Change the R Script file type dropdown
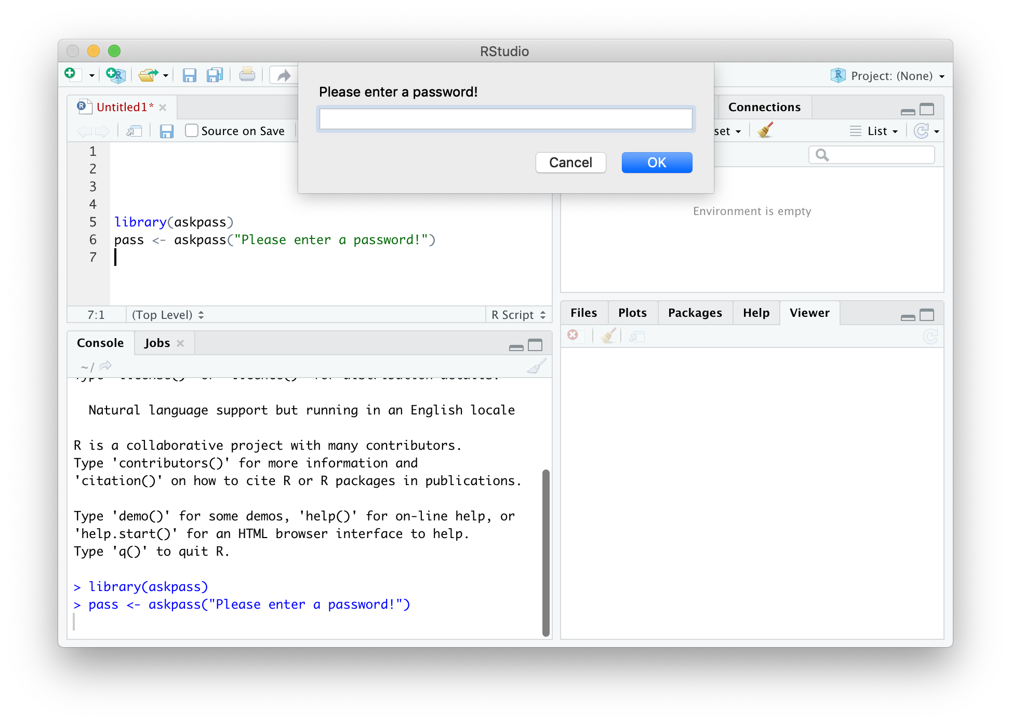This screenshot has width=1011, height=724. 518,315
